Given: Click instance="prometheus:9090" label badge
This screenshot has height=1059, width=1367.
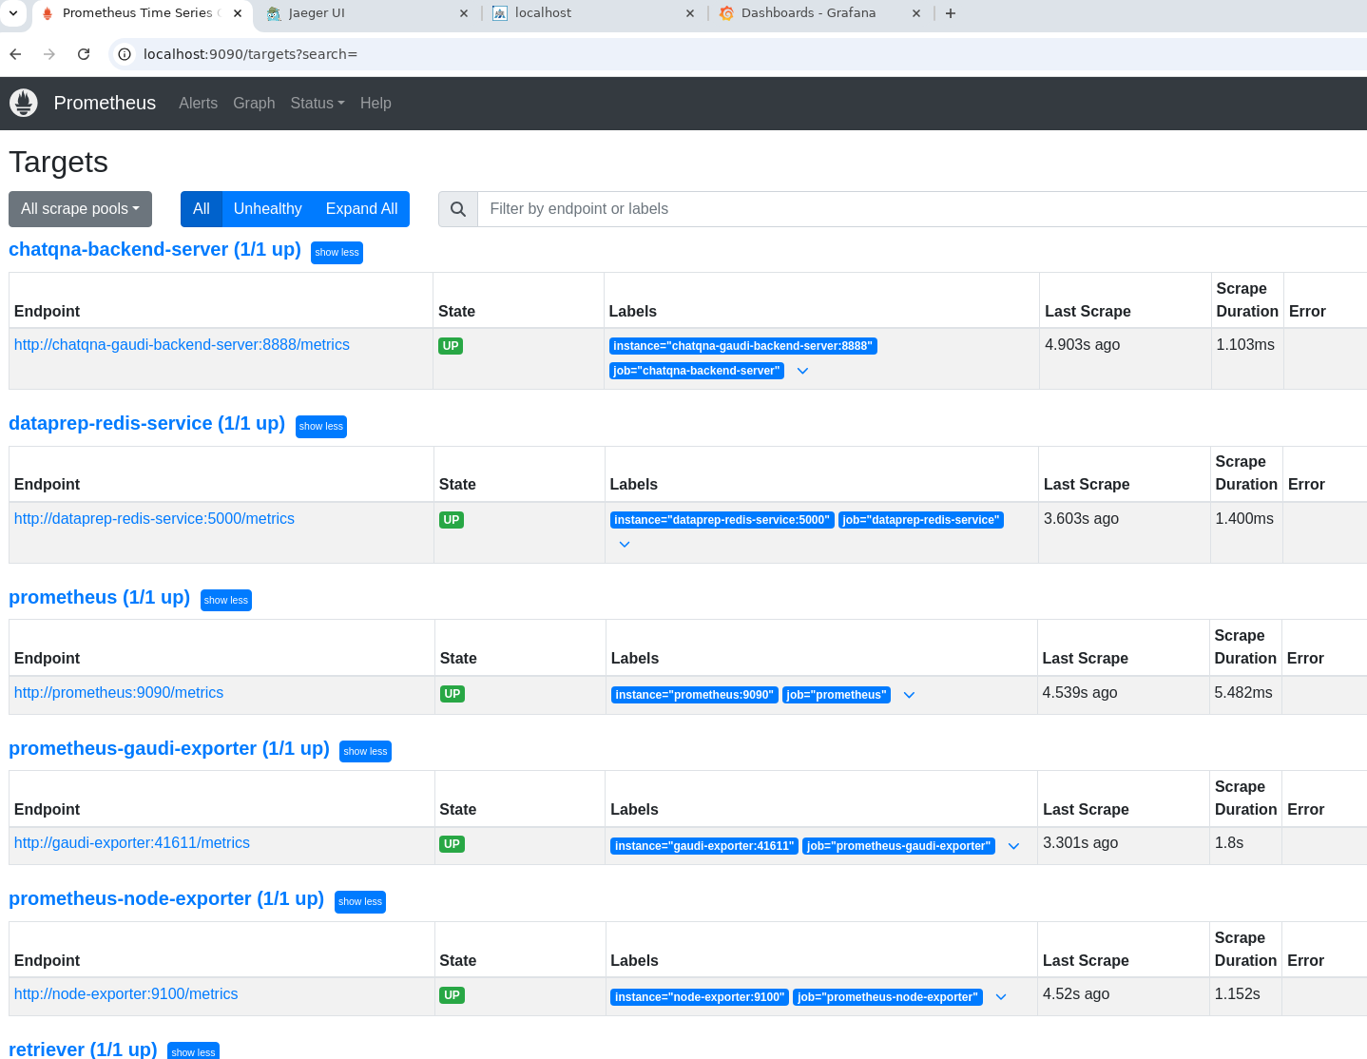Looking at the screenshot, I should click(694, 695).
